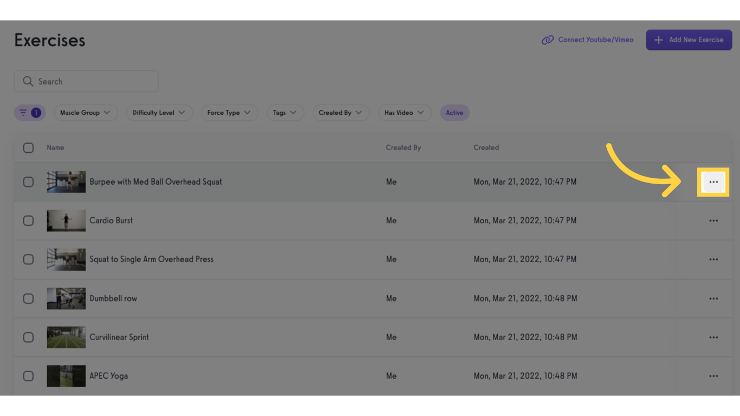740x416 pixels.
Task: Check the select-all checkbox in the header row
Action: [x=28, y=147]
